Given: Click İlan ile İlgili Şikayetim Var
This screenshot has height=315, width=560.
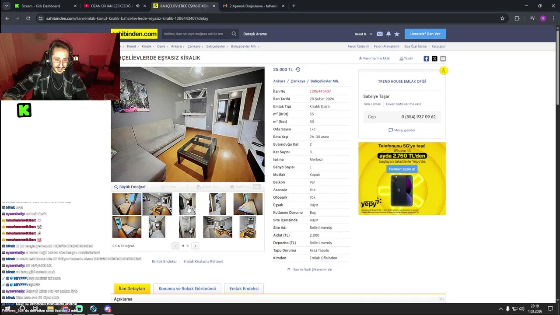Looking at the screenshot, I should point(310,269).
